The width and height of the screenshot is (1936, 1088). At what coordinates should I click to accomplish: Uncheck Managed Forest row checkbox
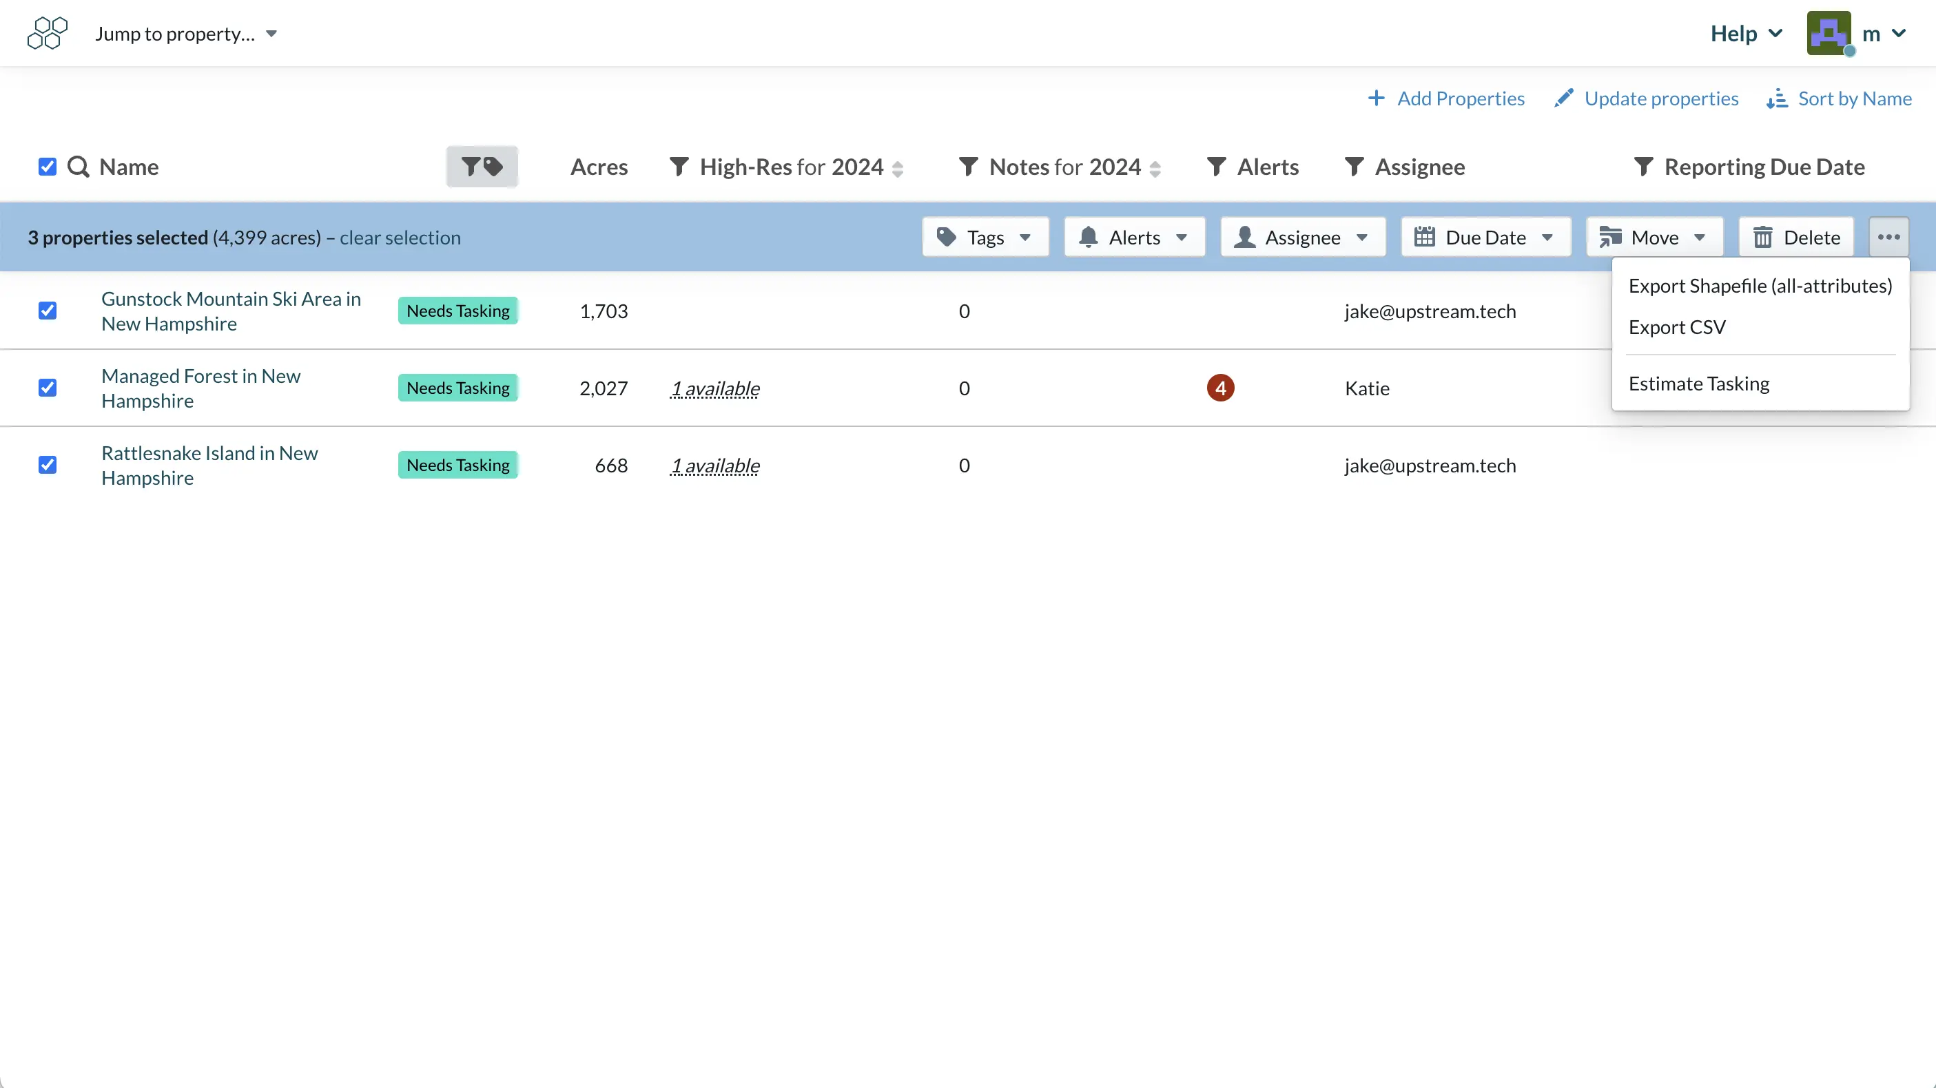point(48,388)
